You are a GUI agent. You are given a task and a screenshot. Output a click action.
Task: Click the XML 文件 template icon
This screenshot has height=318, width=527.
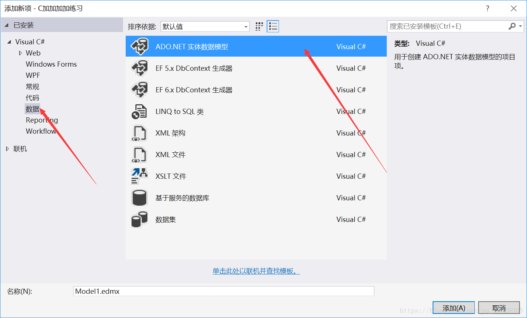pyautogui.click(x=139, y=155)
